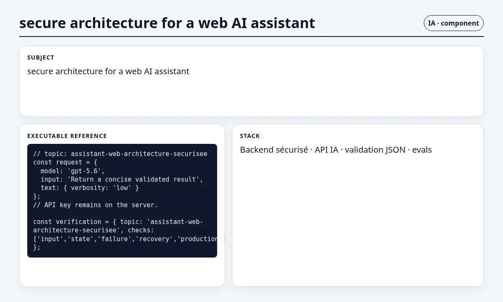Select the model 'gpt-5.6' code line
This screenshot has height=302, width=503.
pos(73,171)
